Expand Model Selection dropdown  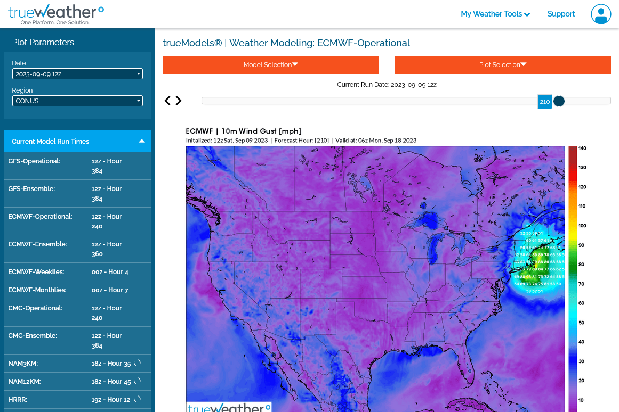click(x=271, y=65)
